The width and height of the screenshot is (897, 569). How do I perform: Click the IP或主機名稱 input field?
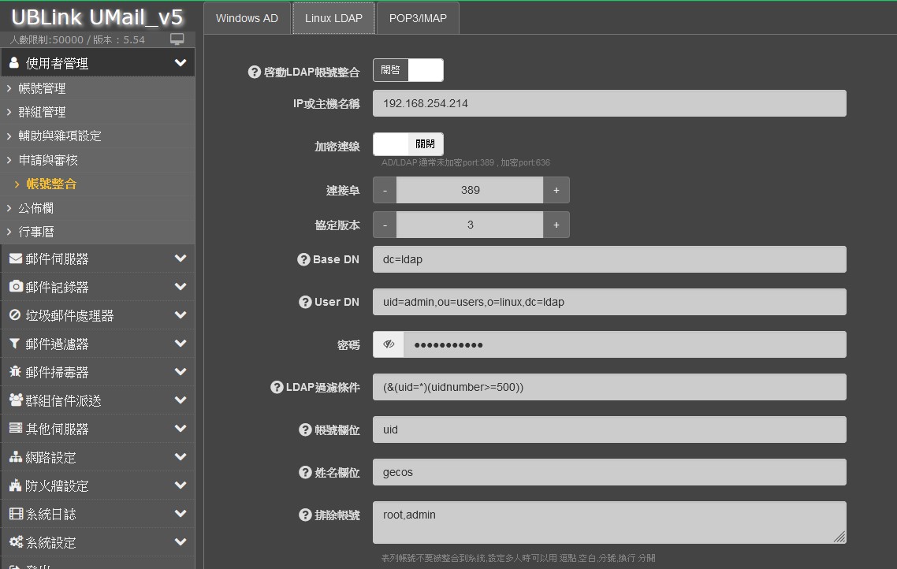[609, 103]
